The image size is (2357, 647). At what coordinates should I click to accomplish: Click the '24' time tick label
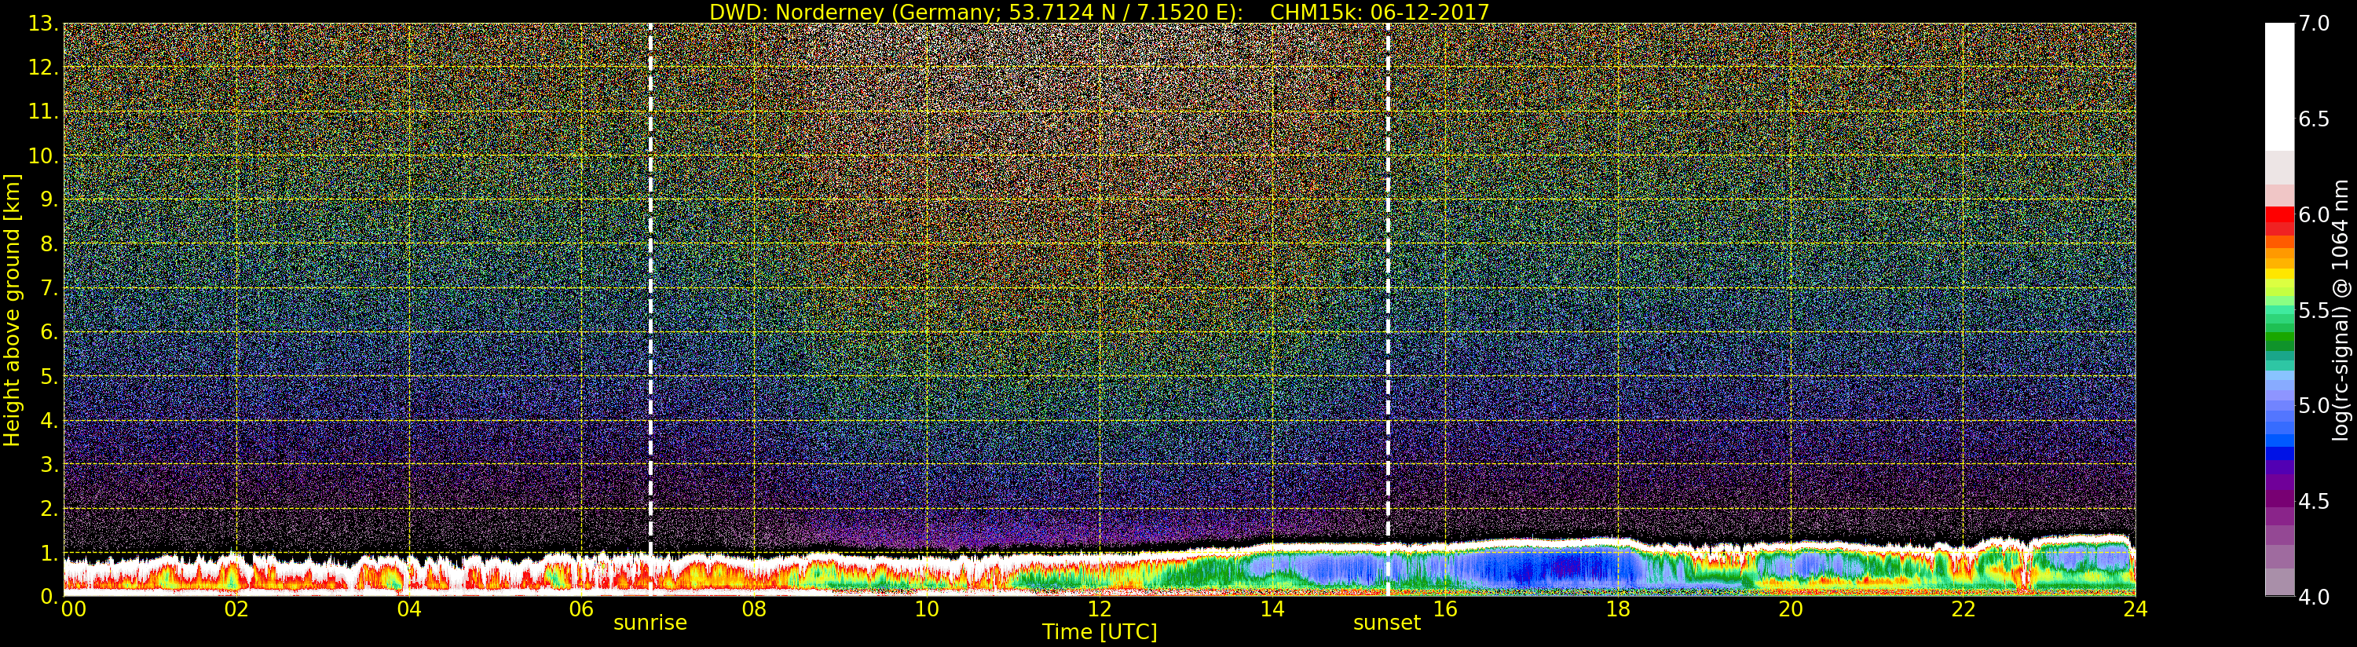click(x=2135, y=609)
